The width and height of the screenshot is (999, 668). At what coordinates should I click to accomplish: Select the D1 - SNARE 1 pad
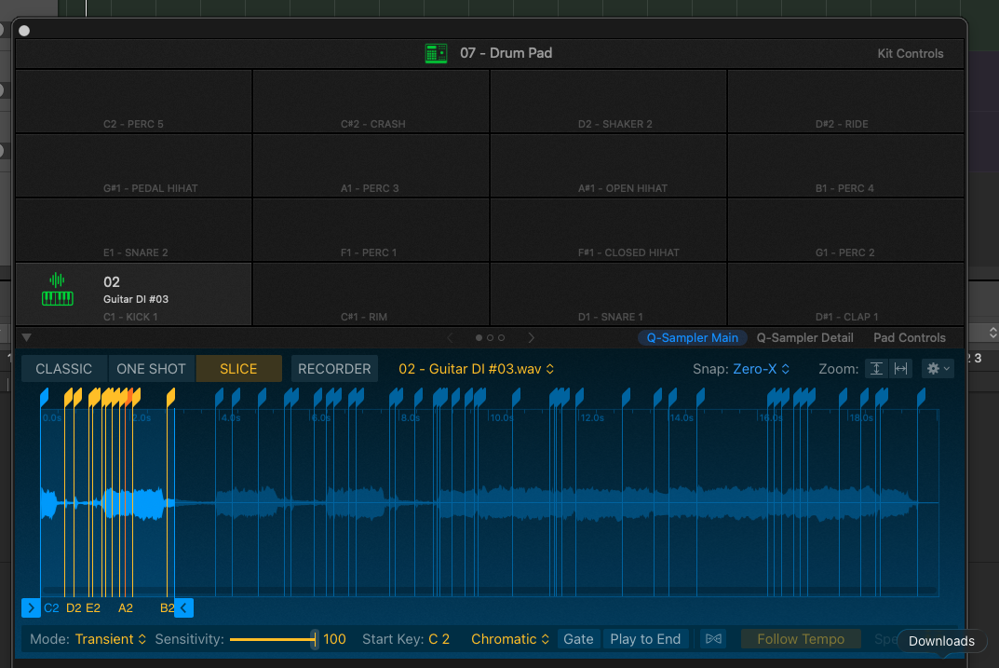(x=609, y=294)
